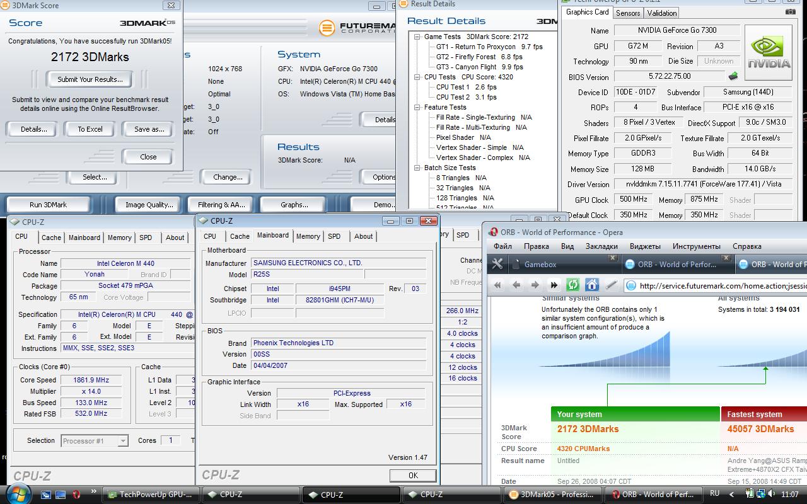Screen dimensions: 807x504
Task: Open the Закладки menu in Opera
Action: pos(601,246)
